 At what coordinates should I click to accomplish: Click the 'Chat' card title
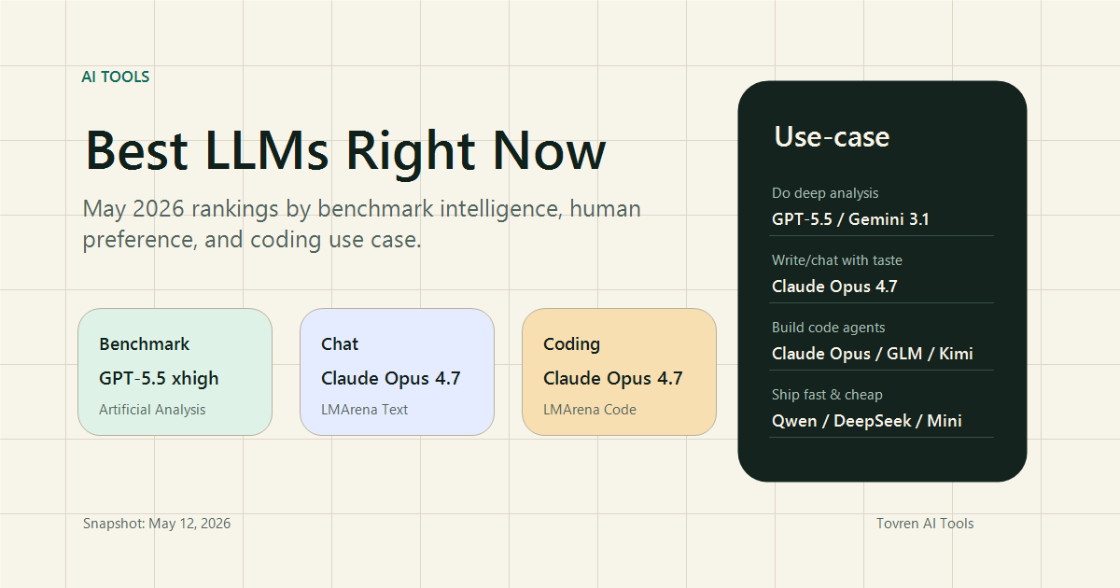coord(340,344)
